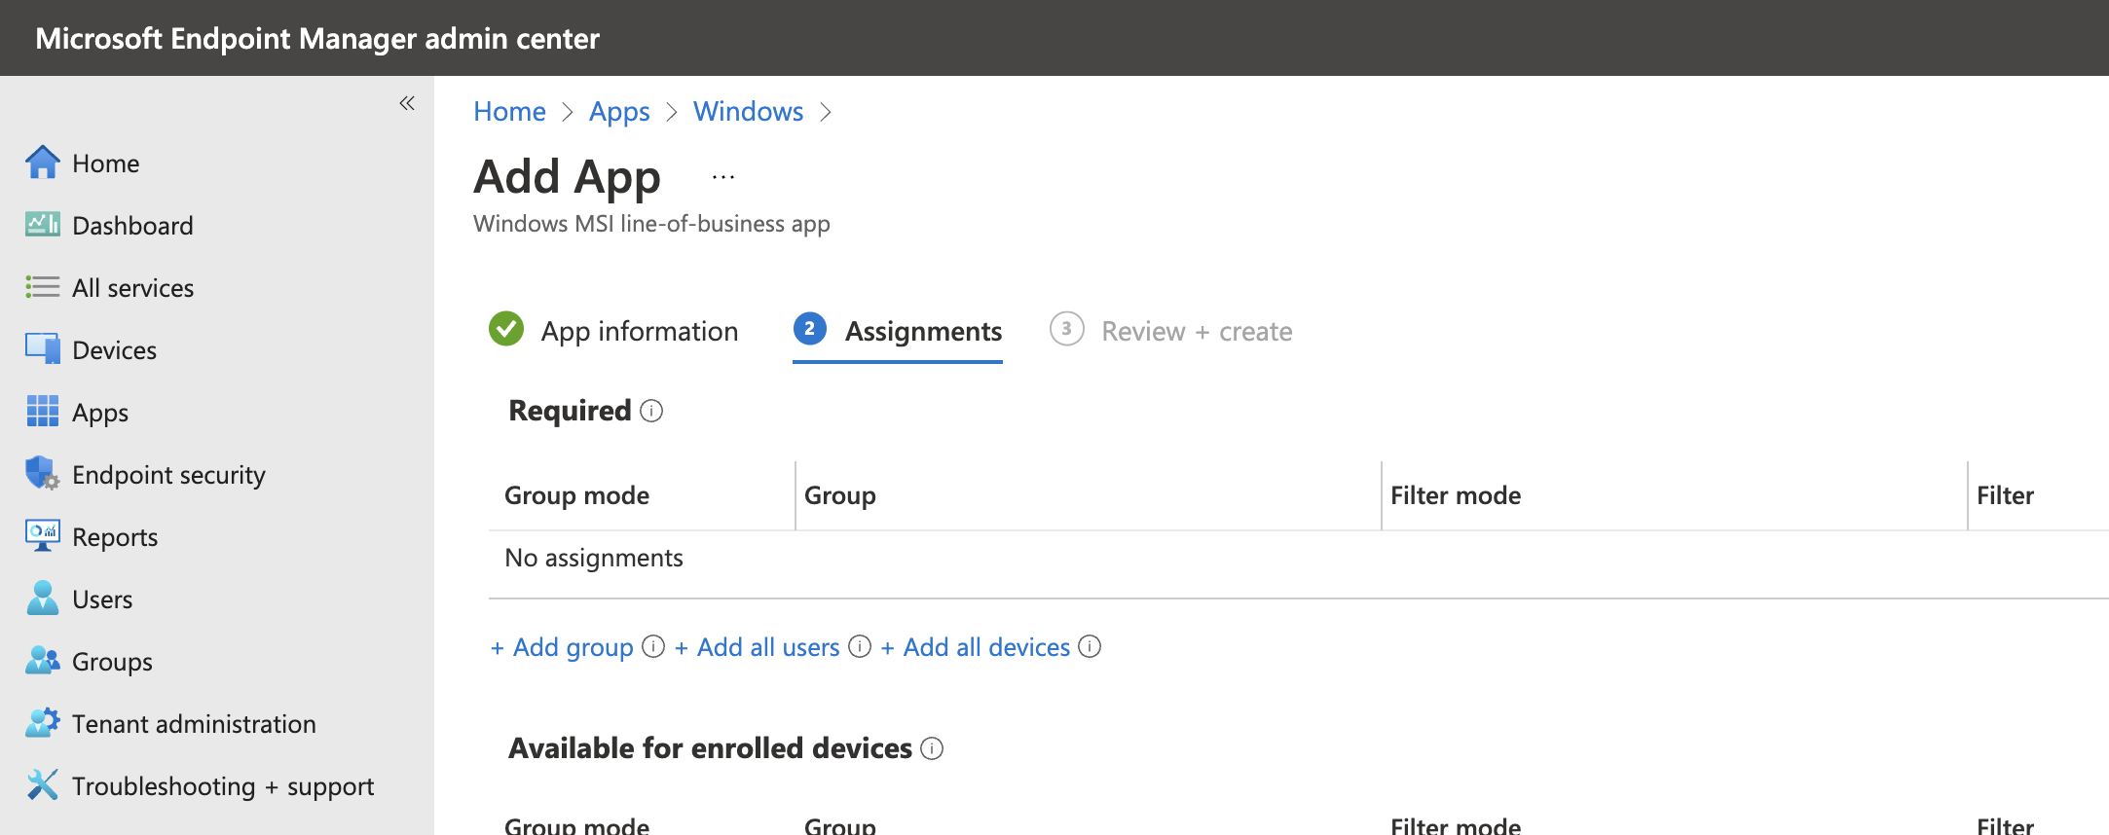Viewport: 2109px width, 835px height.
Task: Open Endpoint security in the sidebar
Action: [168, 475]
